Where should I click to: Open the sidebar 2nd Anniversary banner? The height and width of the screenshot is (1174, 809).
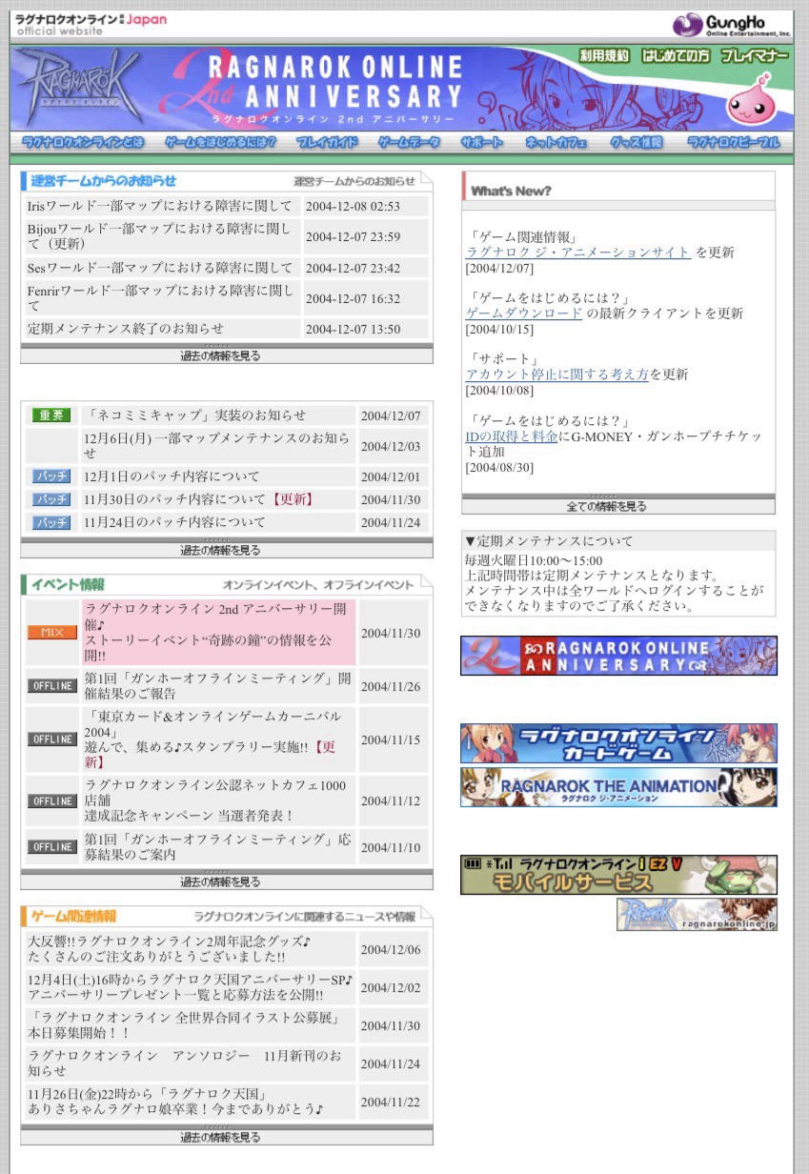(617, 656)
